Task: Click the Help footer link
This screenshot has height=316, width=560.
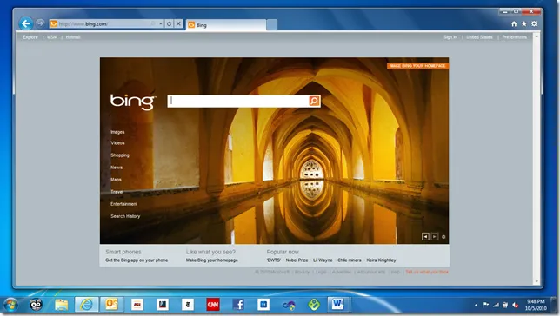Action: 396,272
